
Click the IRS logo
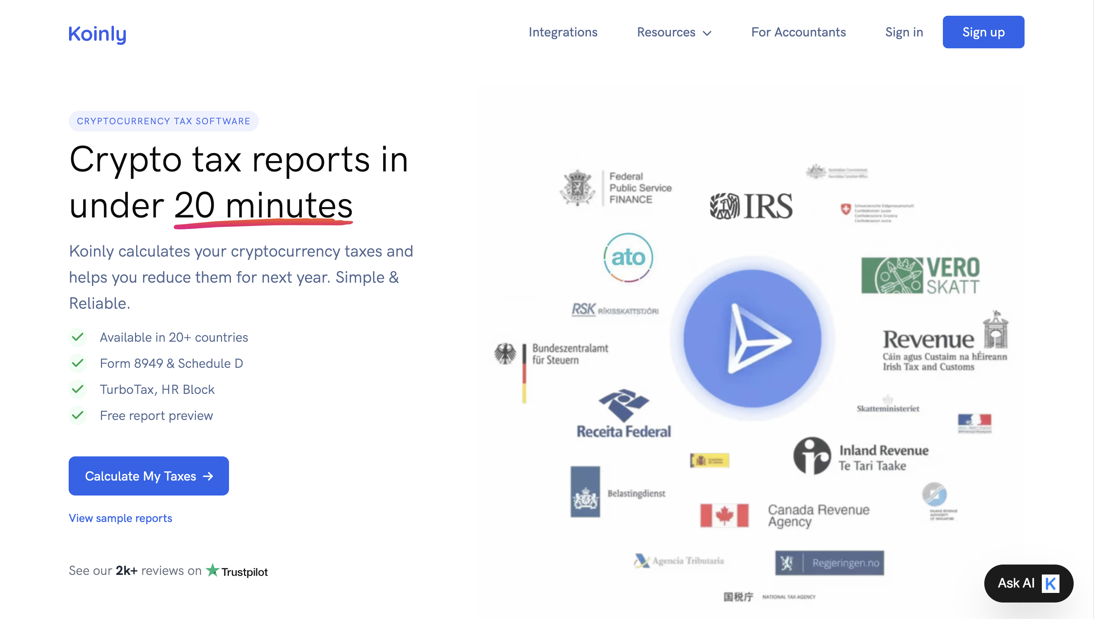pos(751,206)
